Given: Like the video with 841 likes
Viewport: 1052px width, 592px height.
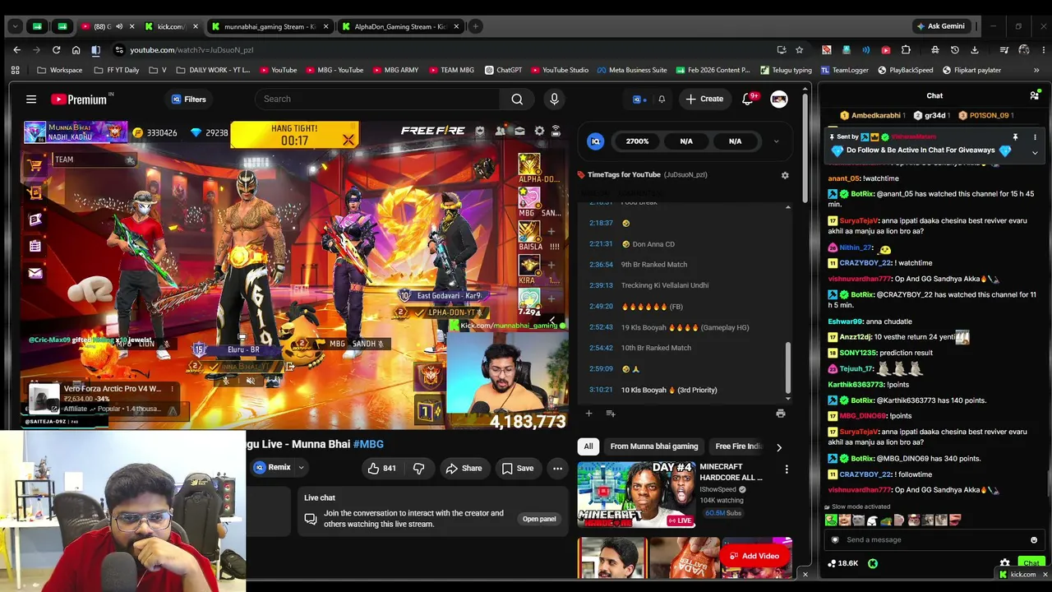Looking at the screenshot, I should (382, 468).
